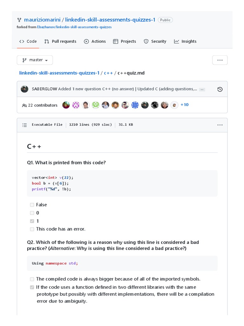Open the mauriziomarini profile link
The height and width of the screenshot is (326, 244).
click(x=42, y=20)
